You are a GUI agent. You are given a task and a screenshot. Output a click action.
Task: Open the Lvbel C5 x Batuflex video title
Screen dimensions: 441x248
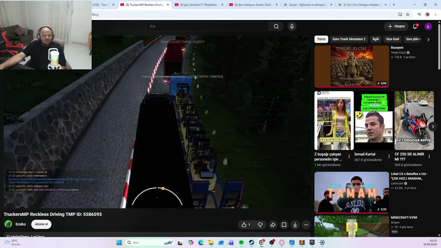pyautogui.click(x=409, y=176)
